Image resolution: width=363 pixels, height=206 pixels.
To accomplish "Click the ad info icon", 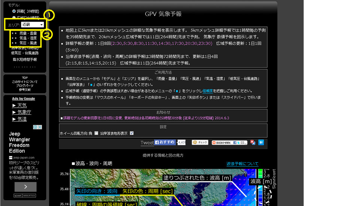I will 35,127.
